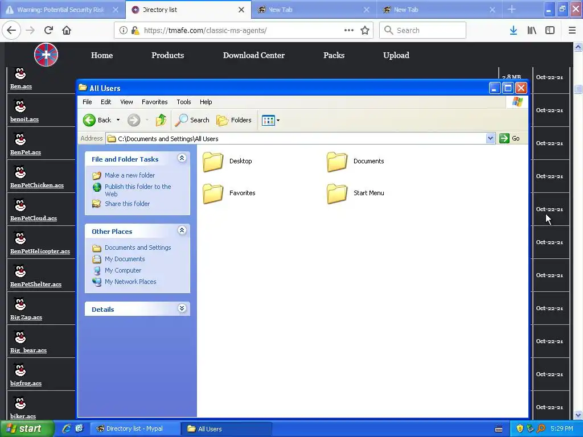Image resolution: width=583 pixels, height=437 pixels.
Task: Close the Directory list tab
Action: (x=241, y=10)
